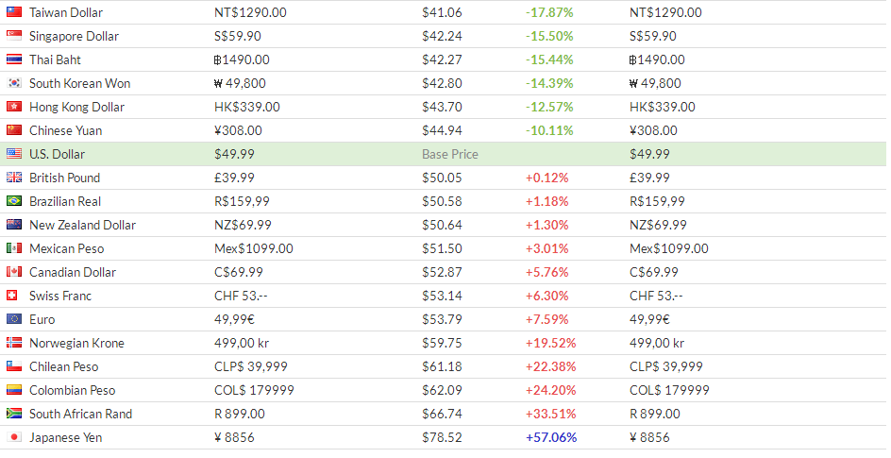Click the Hong Kong flag icon
Screen dimensions: 891x458
[14, 107]
